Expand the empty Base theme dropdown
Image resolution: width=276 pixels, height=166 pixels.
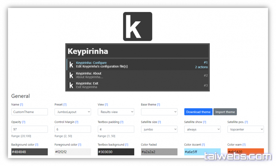(x=159, y=112)
